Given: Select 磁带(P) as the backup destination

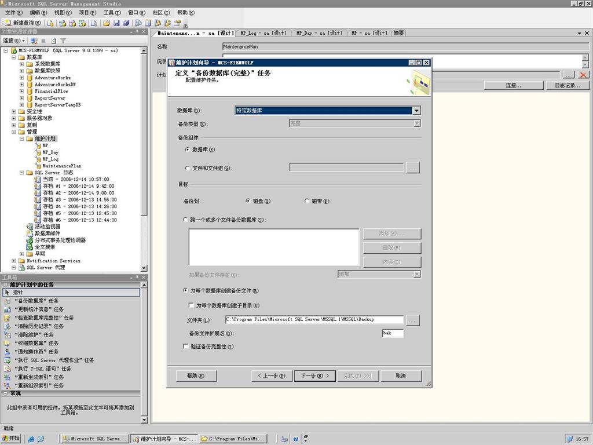Looking at the screenshot, I should point(307,201).
